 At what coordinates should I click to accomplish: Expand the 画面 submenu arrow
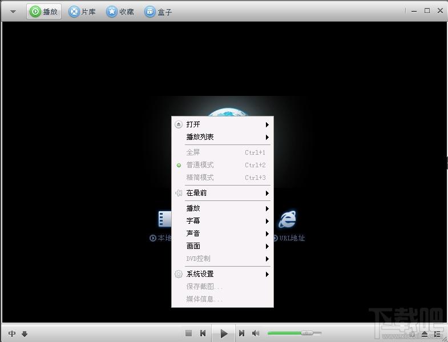267,247
